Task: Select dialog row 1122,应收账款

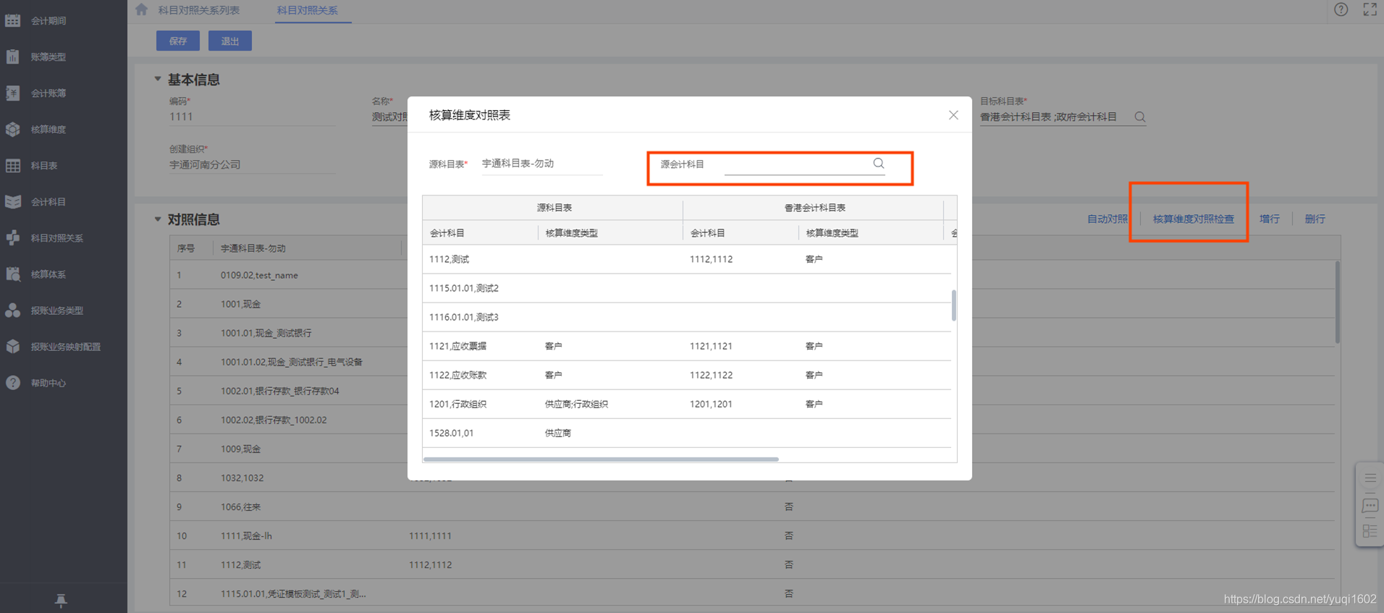Action: point(686,375)
